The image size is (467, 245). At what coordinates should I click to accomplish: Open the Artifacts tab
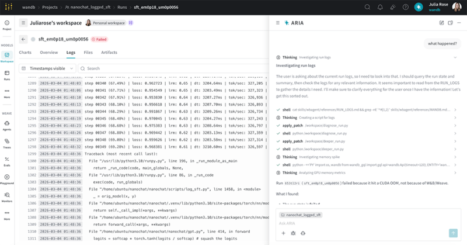click(109, 52)
